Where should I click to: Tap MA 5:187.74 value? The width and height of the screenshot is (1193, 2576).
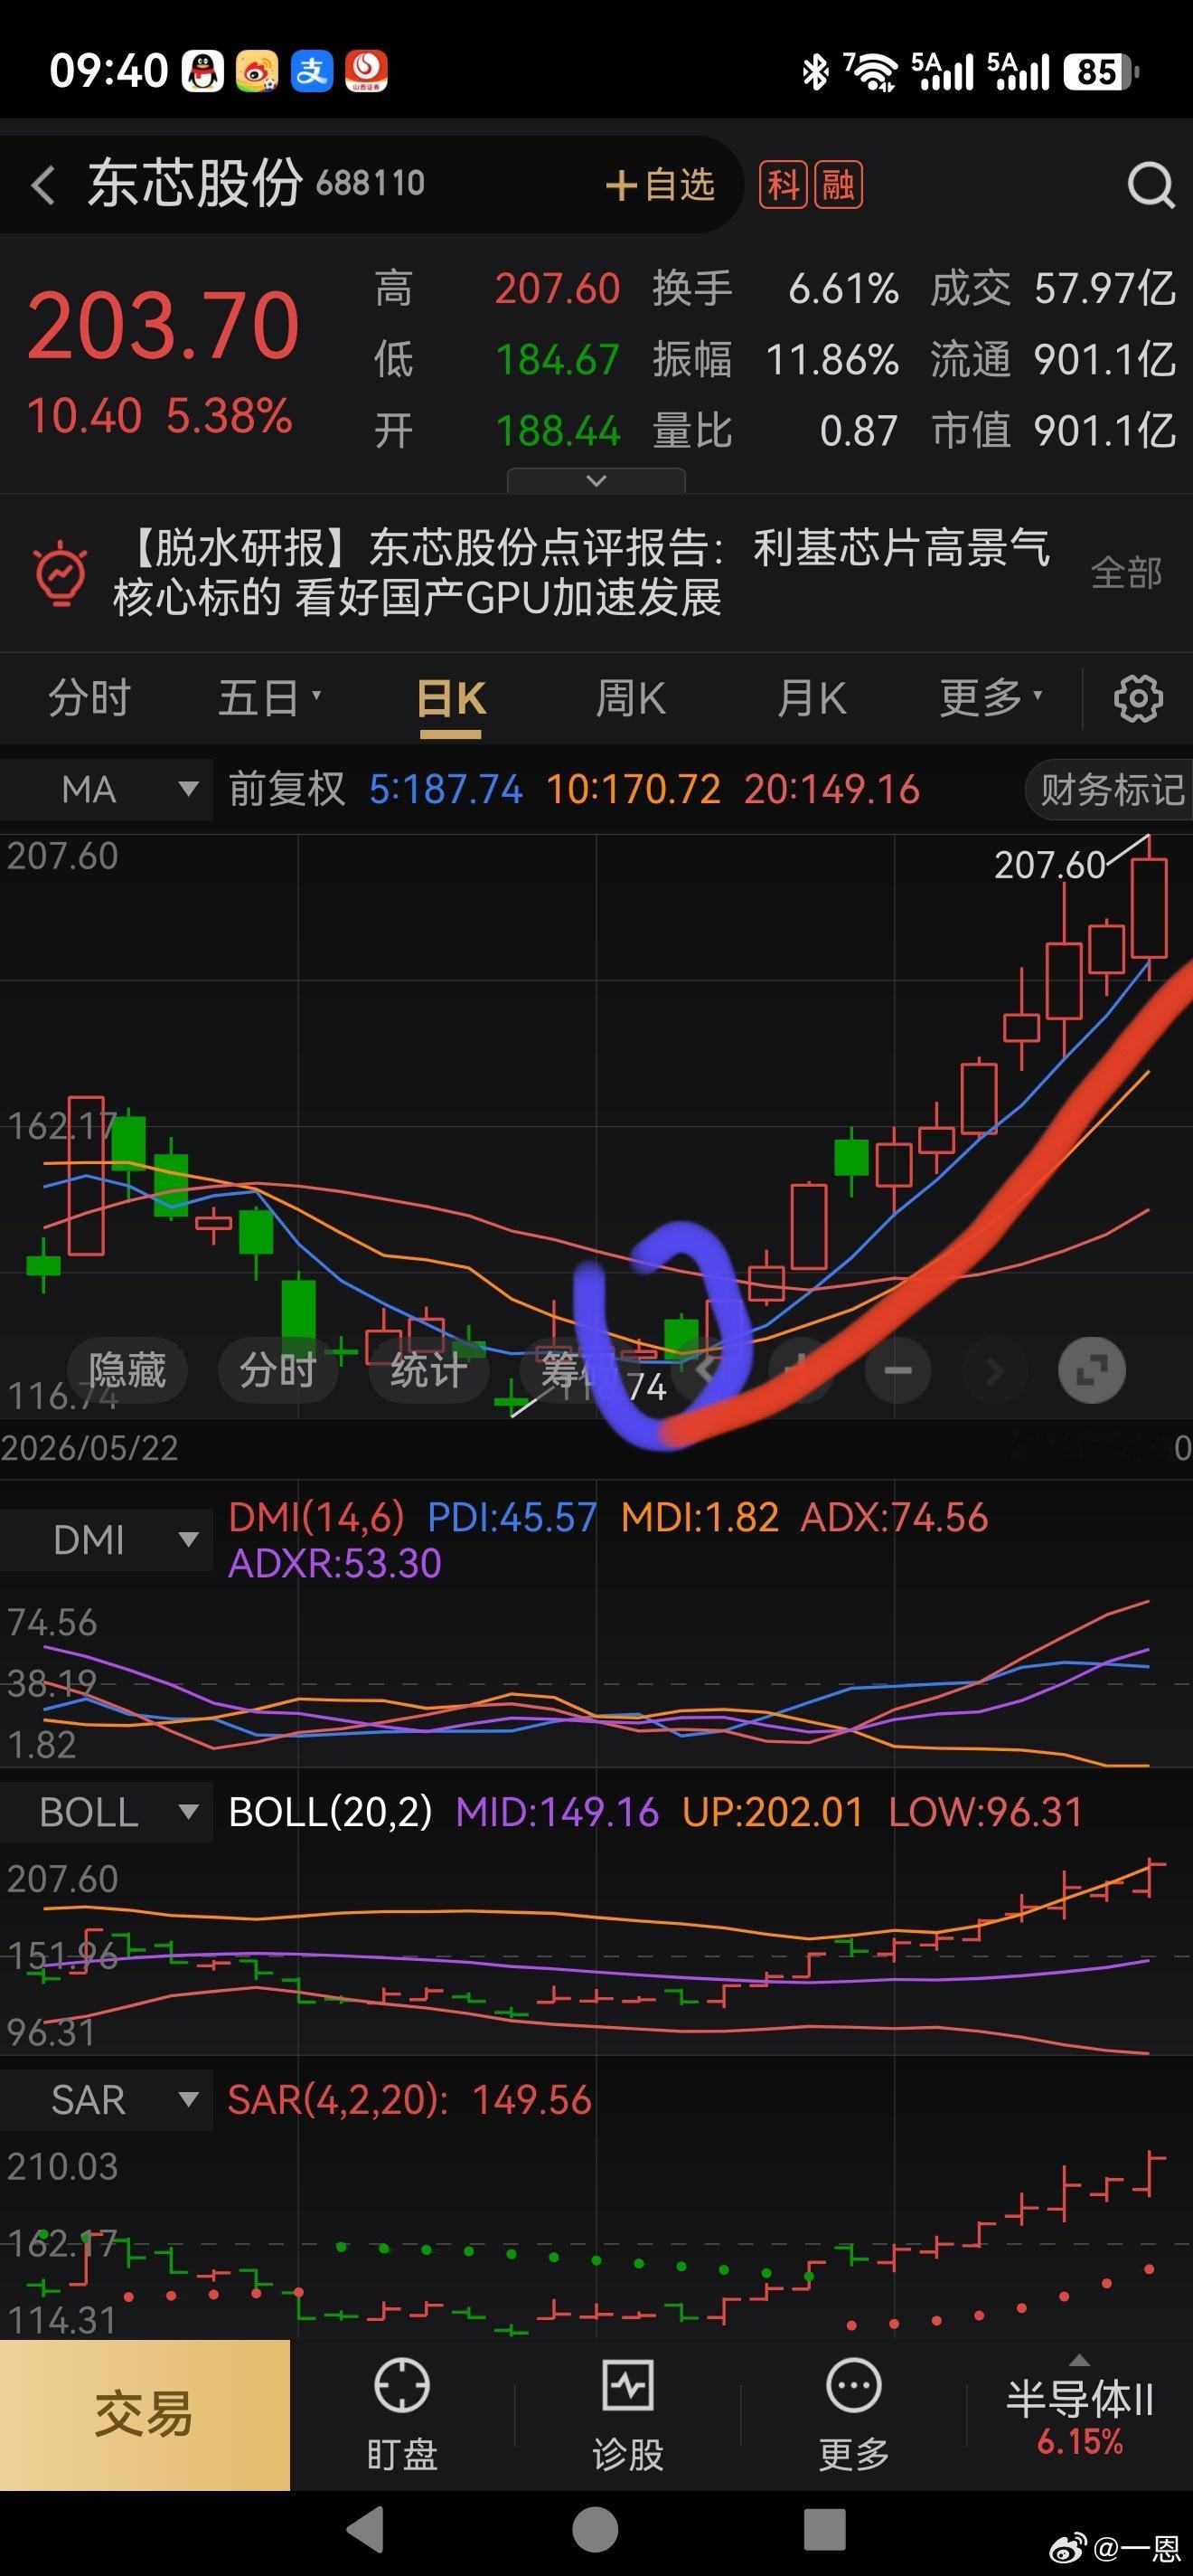point(446,790)
